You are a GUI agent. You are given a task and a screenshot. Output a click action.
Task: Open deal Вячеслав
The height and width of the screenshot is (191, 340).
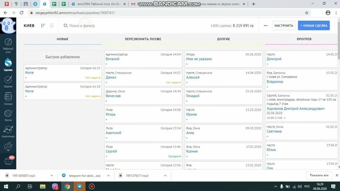coord(113,96)
